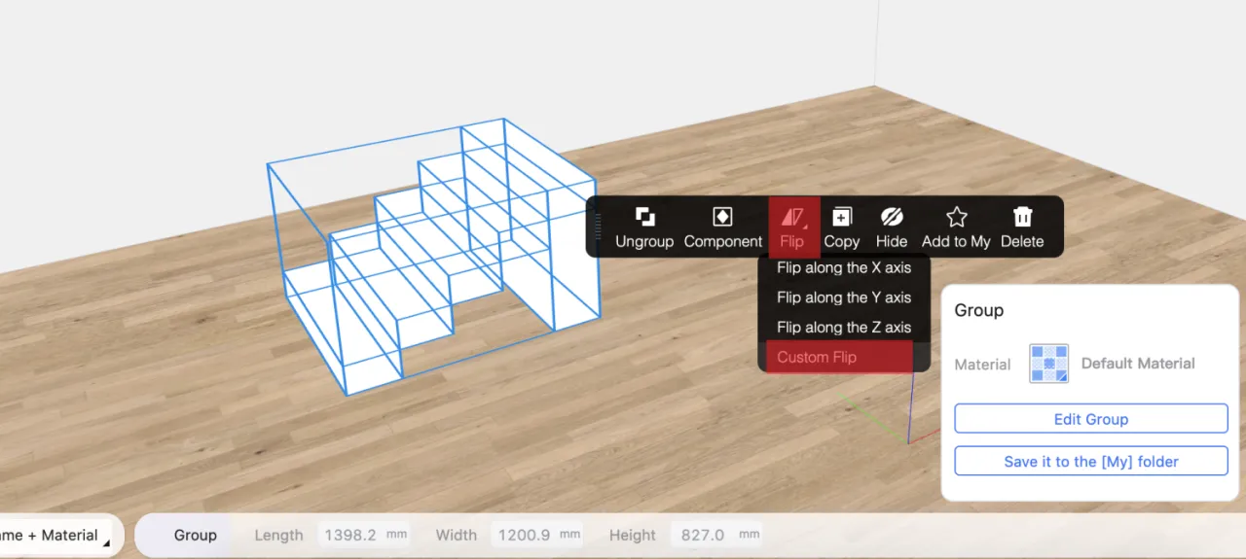The height and width of the screenshot is (559, 1246).
Task: Select Flip along the Z axis
Action: click(843, 328)
